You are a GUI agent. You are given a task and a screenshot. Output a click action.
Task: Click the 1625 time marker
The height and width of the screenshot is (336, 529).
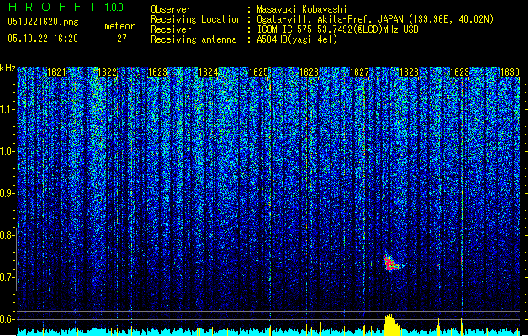coord(258,72)
